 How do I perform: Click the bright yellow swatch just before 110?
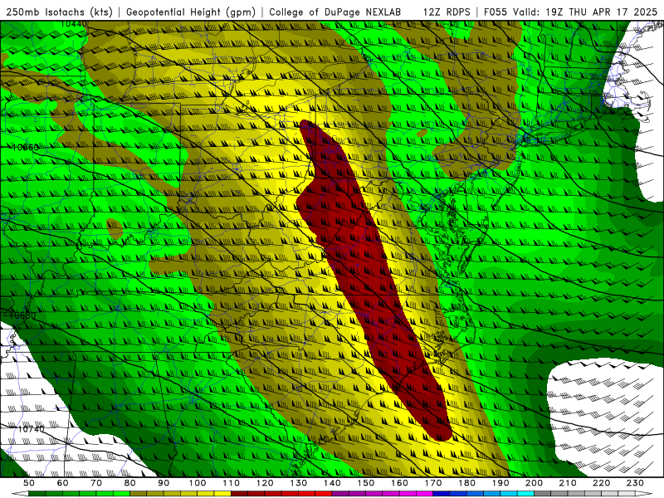tap(222, 494)
